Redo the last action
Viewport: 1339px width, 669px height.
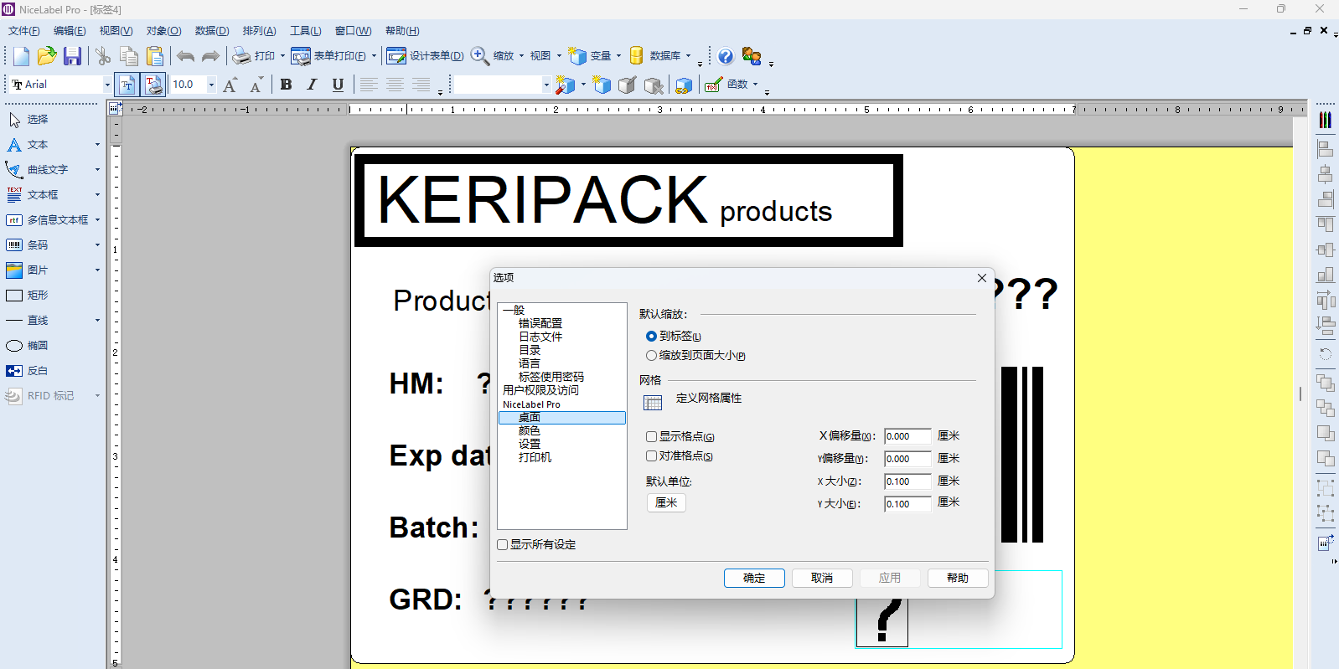point(210,56)
